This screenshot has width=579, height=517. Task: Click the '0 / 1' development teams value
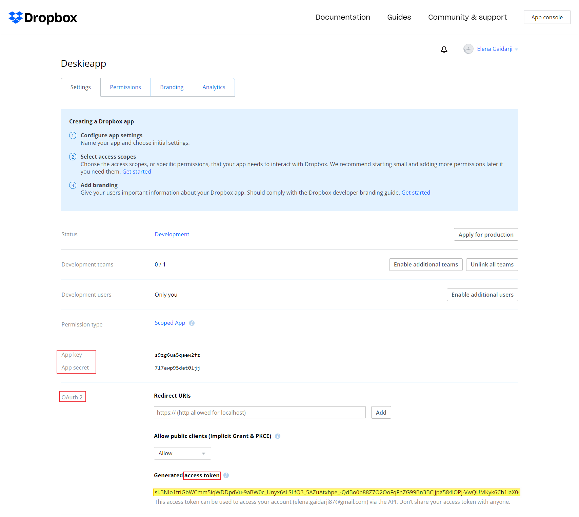pyautogui.click(x=160, y=264)
